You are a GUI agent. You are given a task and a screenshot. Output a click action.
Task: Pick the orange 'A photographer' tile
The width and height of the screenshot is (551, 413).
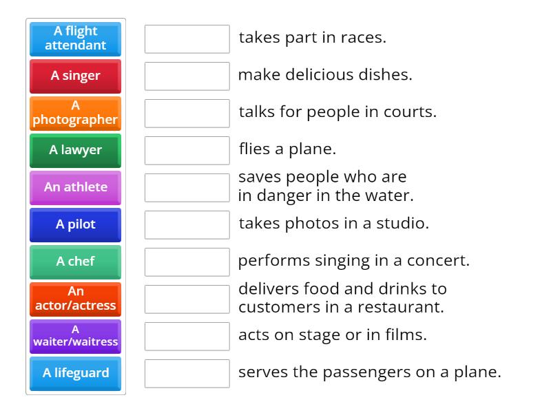click(x=76, y=113)
